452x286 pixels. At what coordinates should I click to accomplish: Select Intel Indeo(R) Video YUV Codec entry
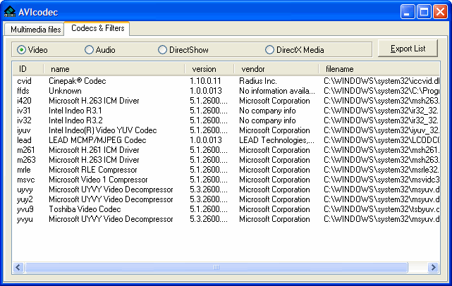tap(103, 130)
